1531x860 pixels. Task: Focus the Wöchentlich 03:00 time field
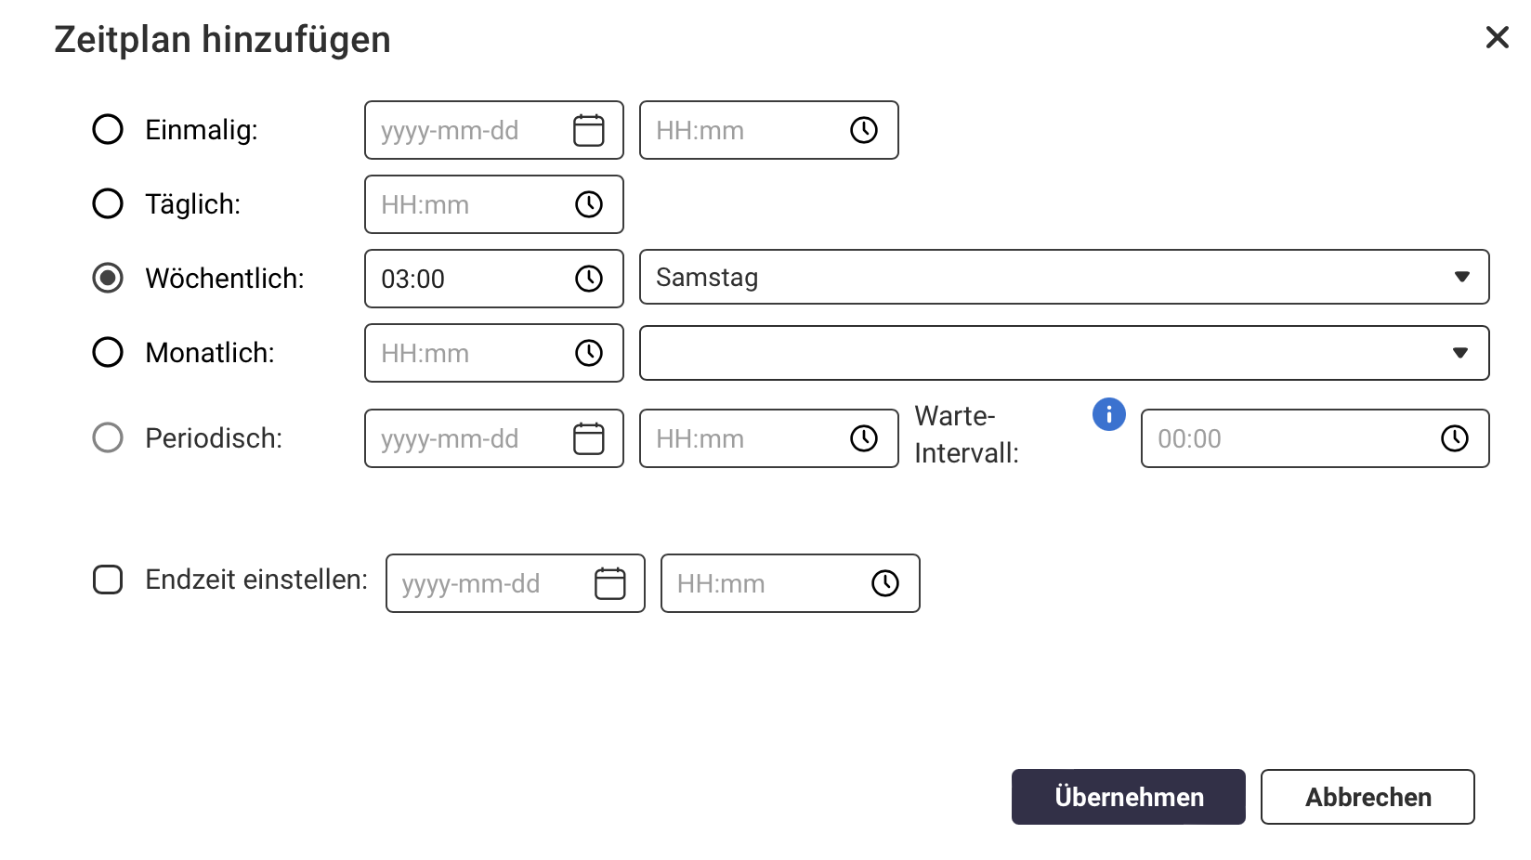493,279
